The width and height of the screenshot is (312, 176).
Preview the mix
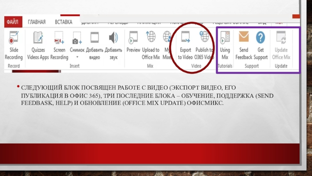133,38
